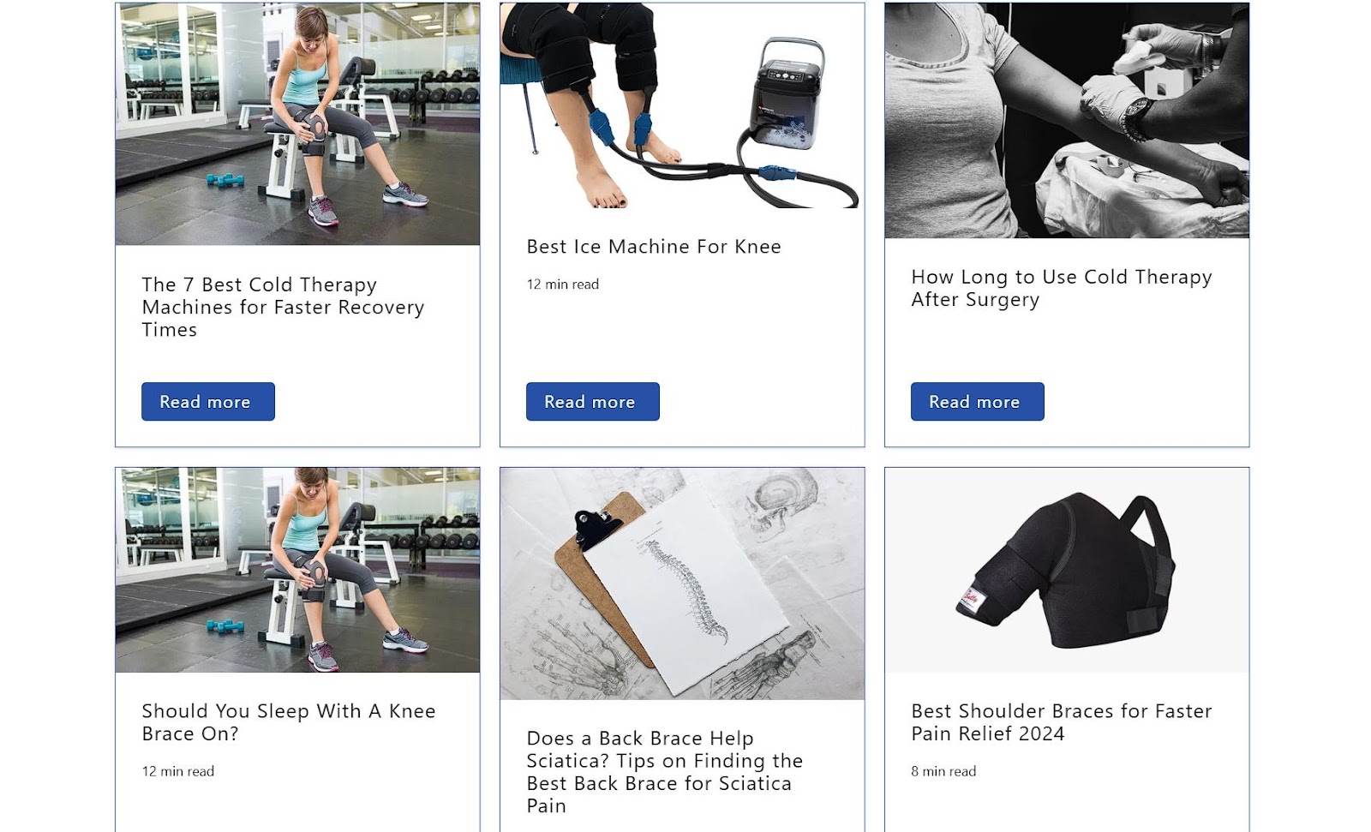Open 'Best Shoulder Braces for Faster Pain Relief 2024'
Image resolution: width=1371 pixels, height=832 pixels.
pyautogui.click(x=1062, y=722)
